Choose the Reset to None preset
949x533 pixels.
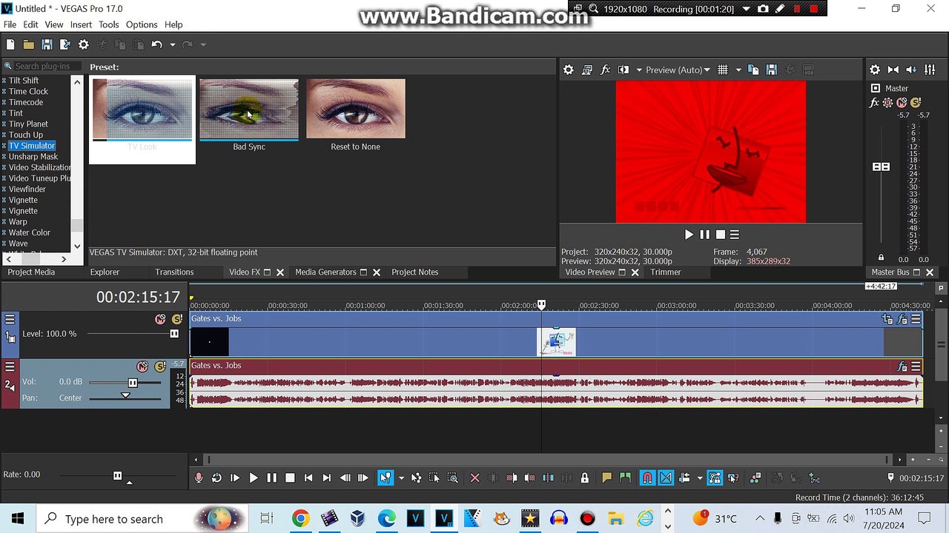tap(356, 115)
